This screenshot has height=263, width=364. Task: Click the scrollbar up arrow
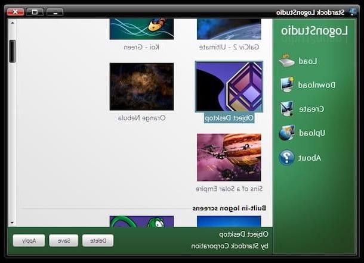coord(13,23)
